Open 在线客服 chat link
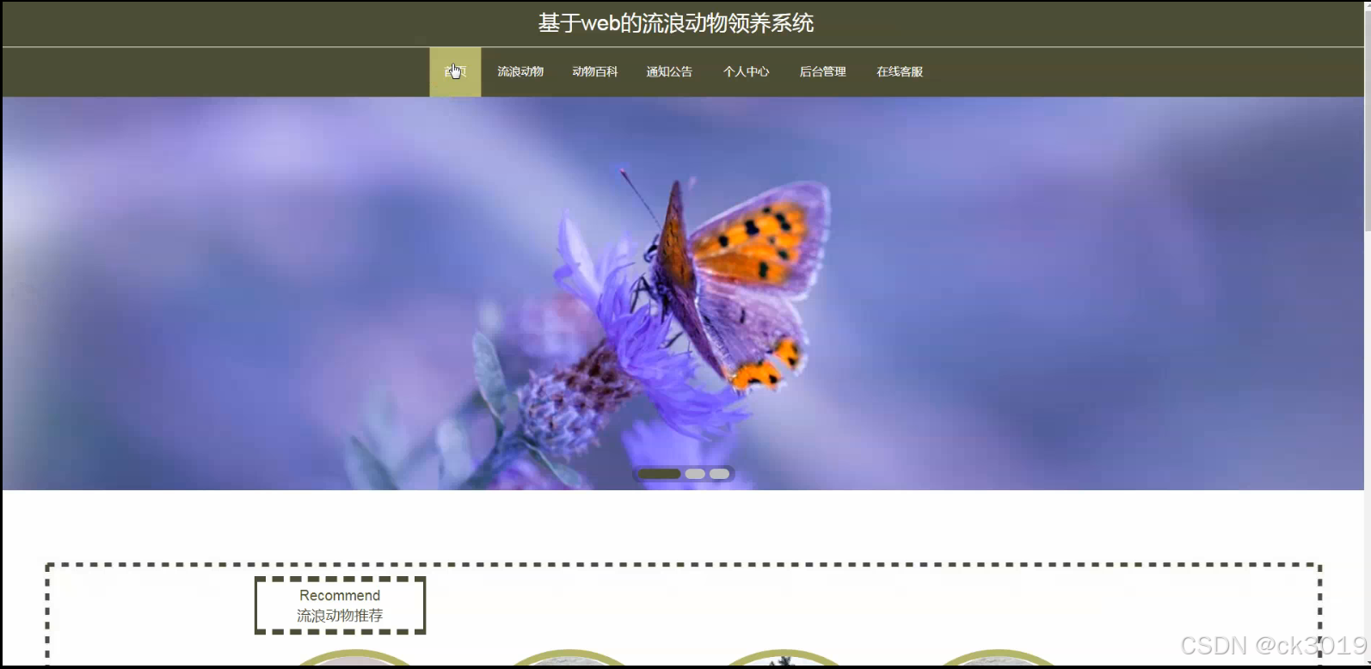Image resolution: width=1371 pixels, height=669 pixels. tap(900, 71)
